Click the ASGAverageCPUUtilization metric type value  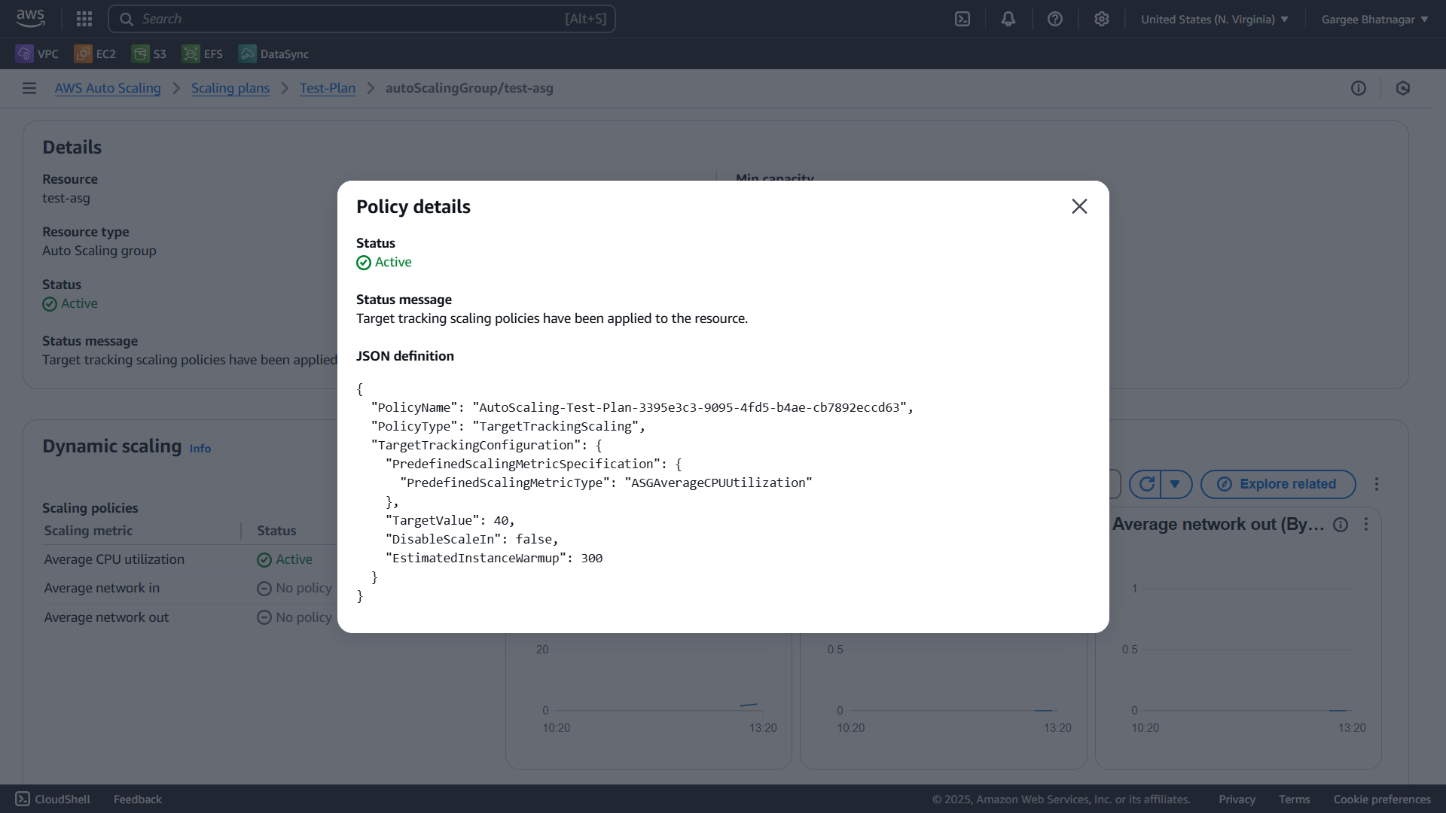pyautogui.click(x=718, y=483)
